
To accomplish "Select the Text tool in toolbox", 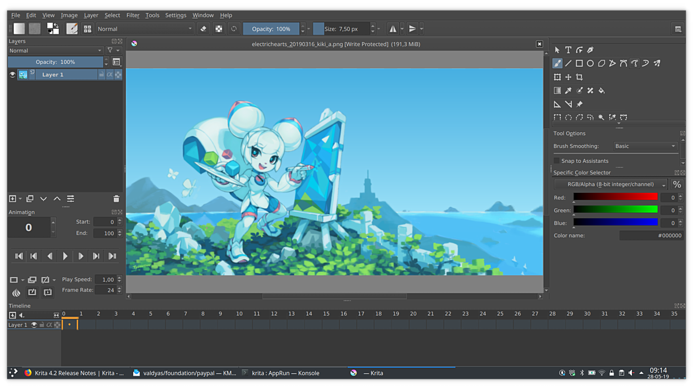I will coord(568,50).
